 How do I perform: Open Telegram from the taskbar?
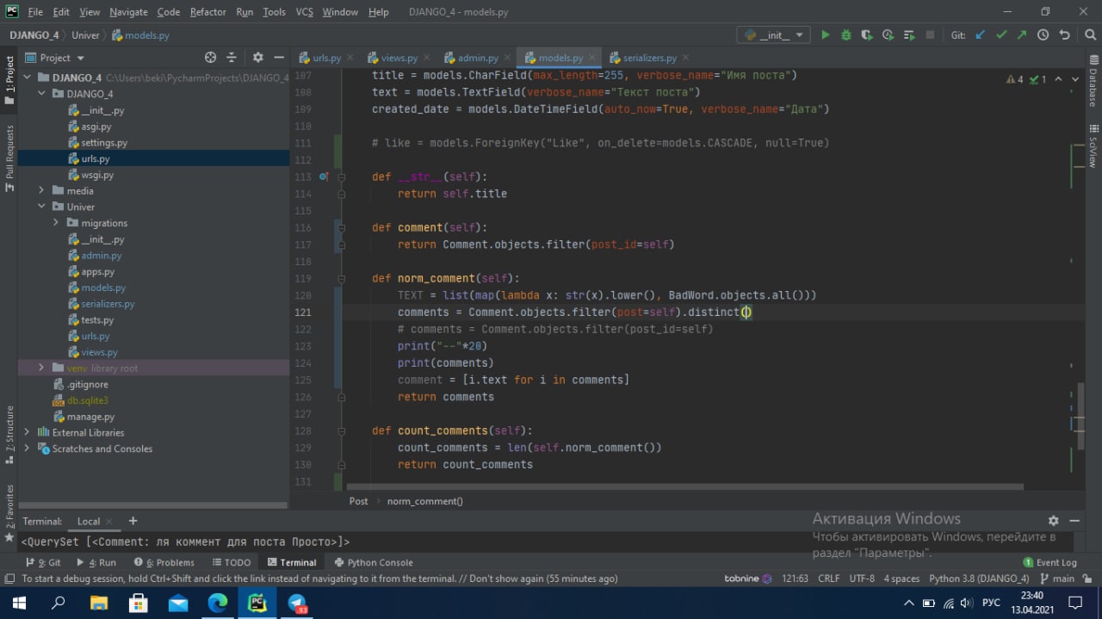tap(298, 603)
